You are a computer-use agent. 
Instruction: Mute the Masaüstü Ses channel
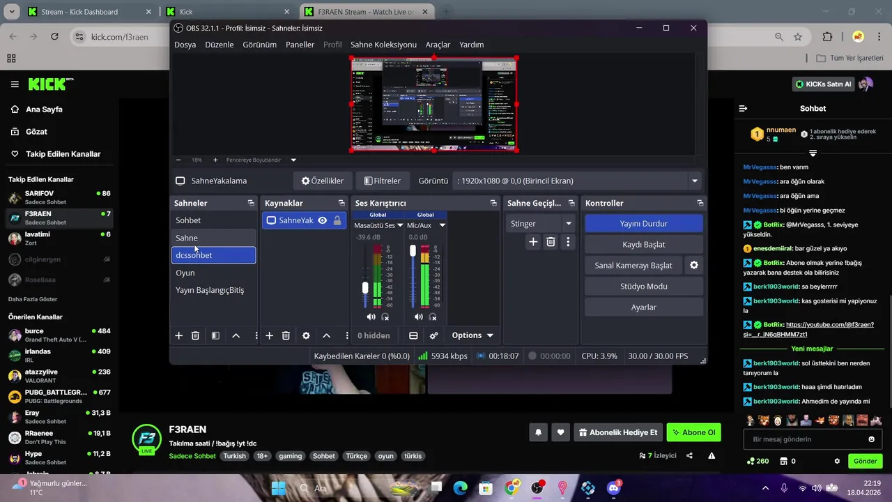[x=371, y=317]
